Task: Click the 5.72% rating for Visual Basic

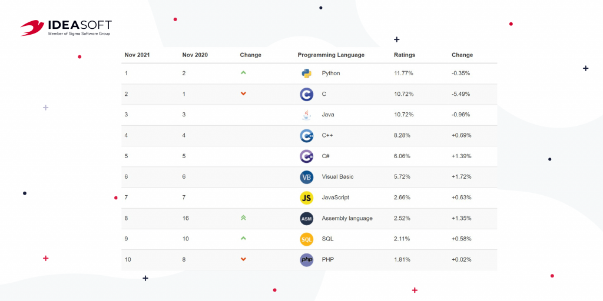Action: click(x=402, y=177)
